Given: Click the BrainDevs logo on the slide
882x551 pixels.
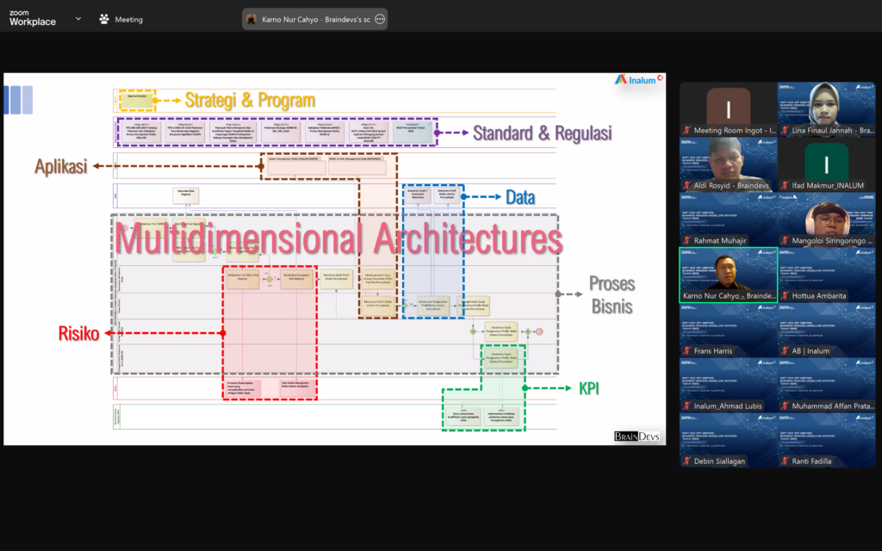Looking at the screenshot, I should click(x=637, y=436).
